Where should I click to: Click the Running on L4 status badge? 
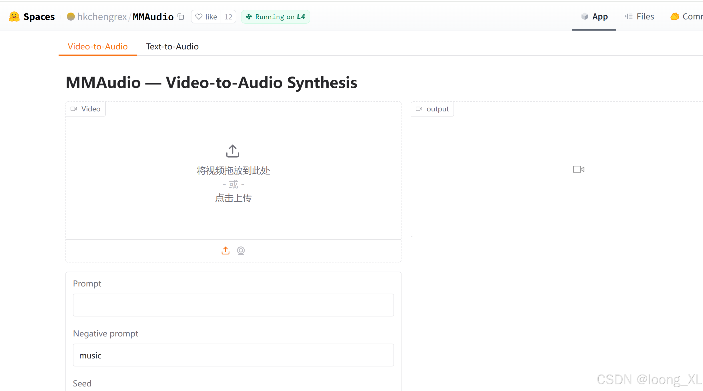pyautogui.click(x=275, y=17)
